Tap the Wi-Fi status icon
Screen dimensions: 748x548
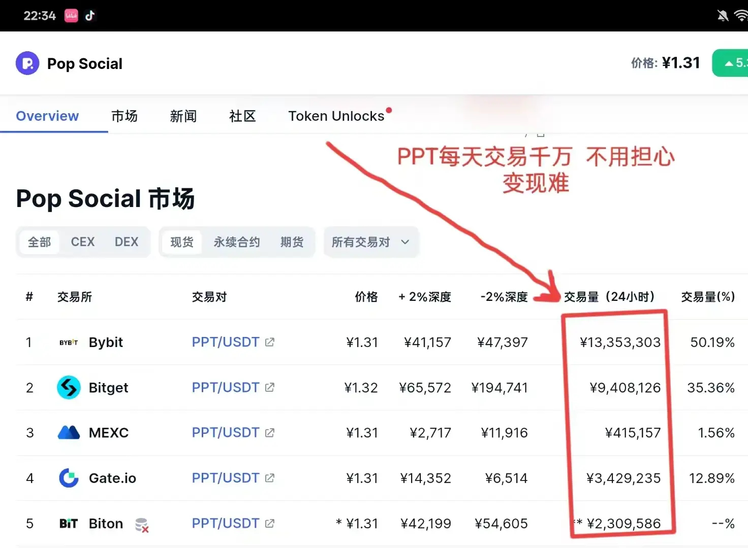[741, 16]
